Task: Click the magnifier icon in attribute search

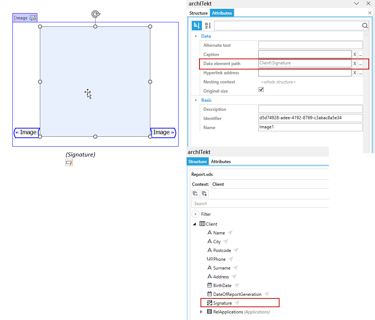Action: (x=365, y=26)
